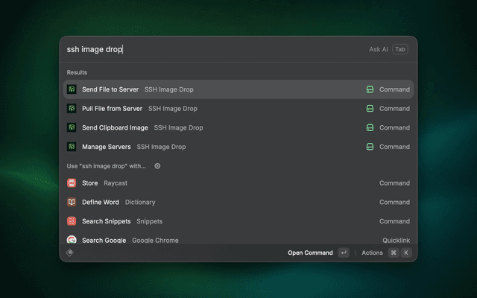The height and width of the screenshot is (298, 477).
Task: Select the Store Raycast command
Action: coord(238,183)
